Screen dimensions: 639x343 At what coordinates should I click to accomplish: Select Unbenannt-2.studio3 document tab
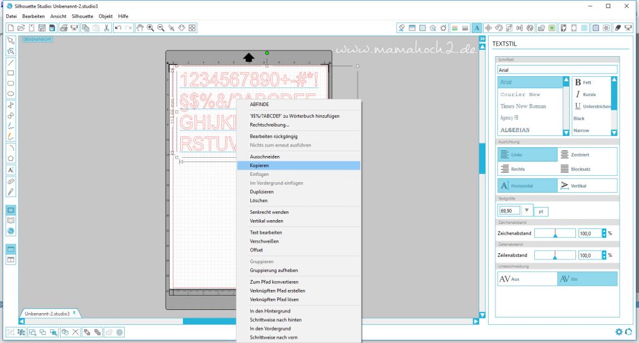tap(47, 314)
